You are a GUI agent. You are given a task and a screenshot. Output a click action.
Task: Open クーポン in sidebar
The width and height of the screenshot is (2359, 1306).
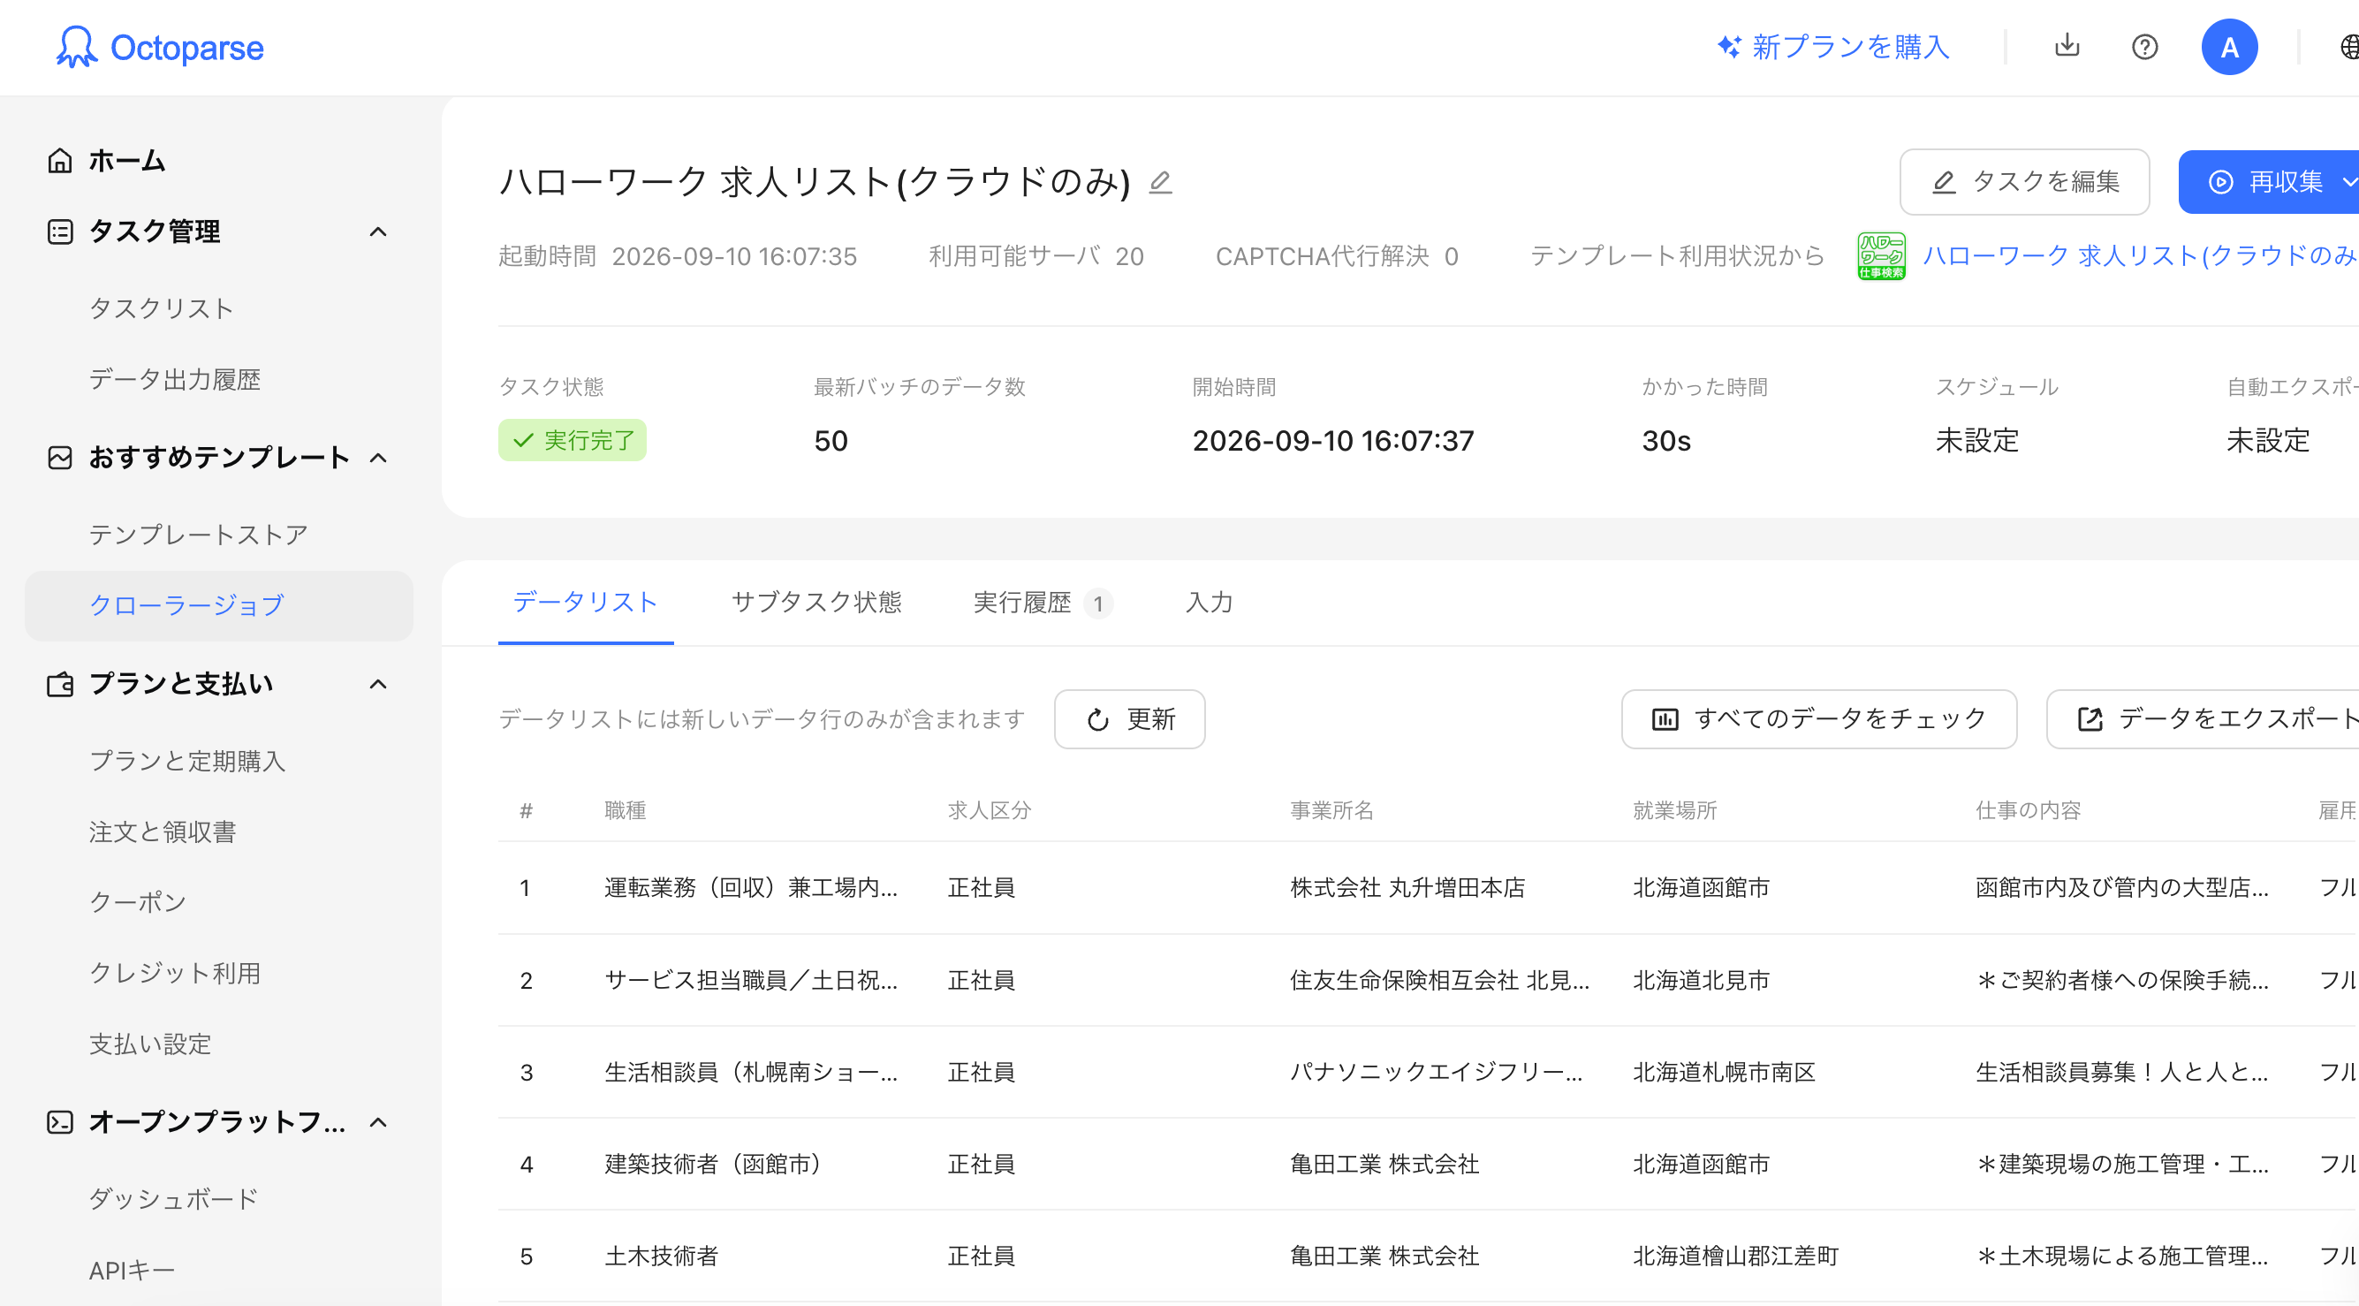click(x=137, y=902)
